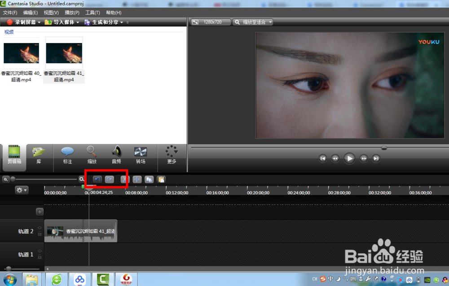Expand the toolbar overflow chevron after 生成和分享

[x=128, y=22]
